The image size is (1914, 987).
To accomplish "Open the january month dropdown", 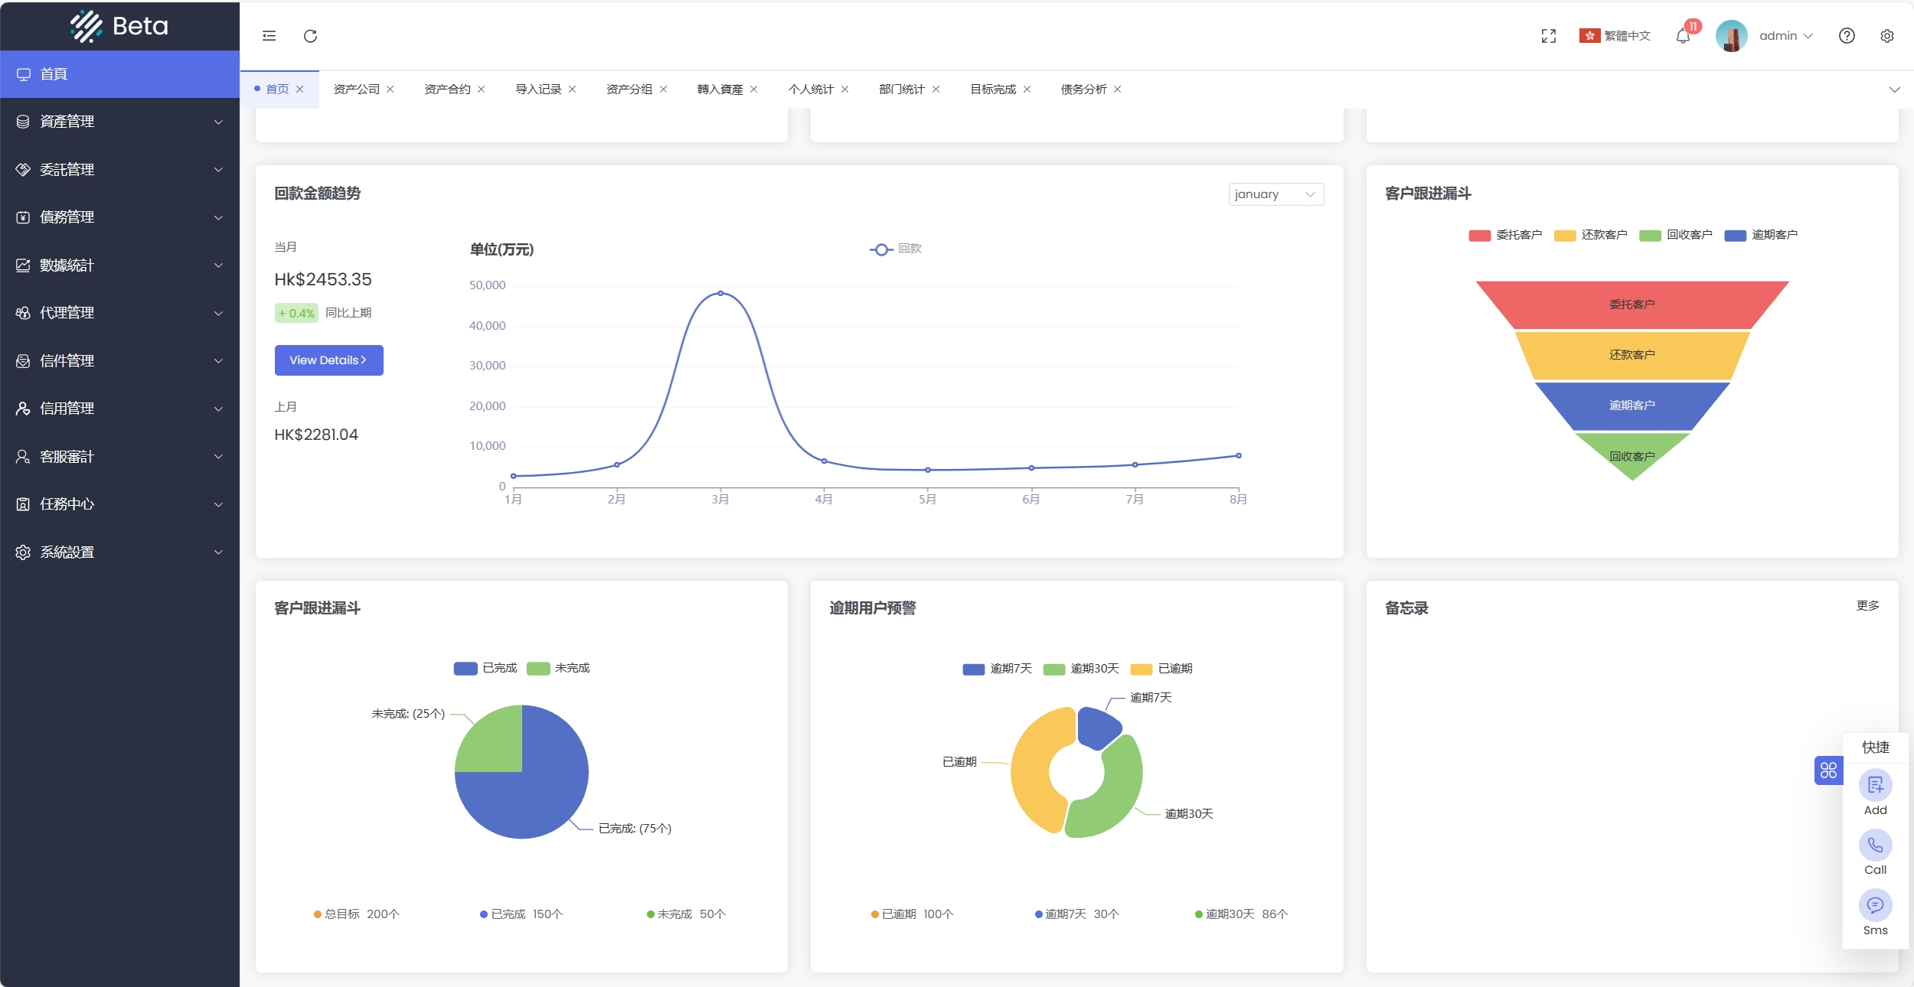I will [1275, 194].
